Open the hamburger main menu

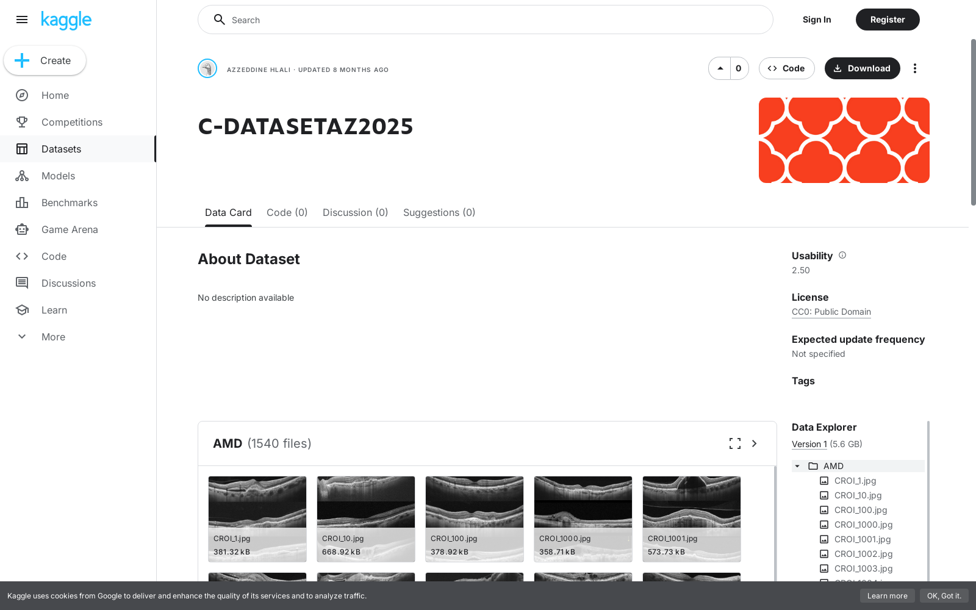coord(22,20)
